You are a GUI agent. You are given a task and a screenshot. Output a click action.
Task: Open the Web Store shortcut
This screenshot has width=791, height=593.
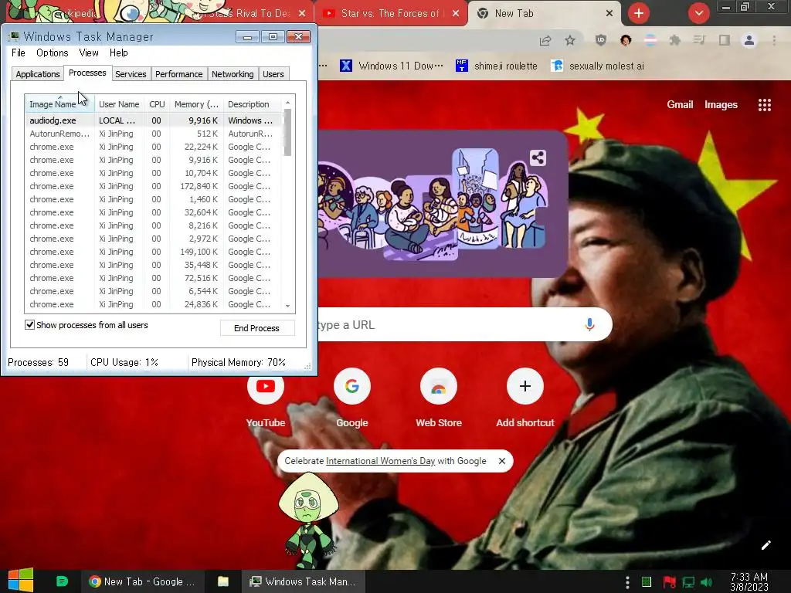tap(439, 399)
